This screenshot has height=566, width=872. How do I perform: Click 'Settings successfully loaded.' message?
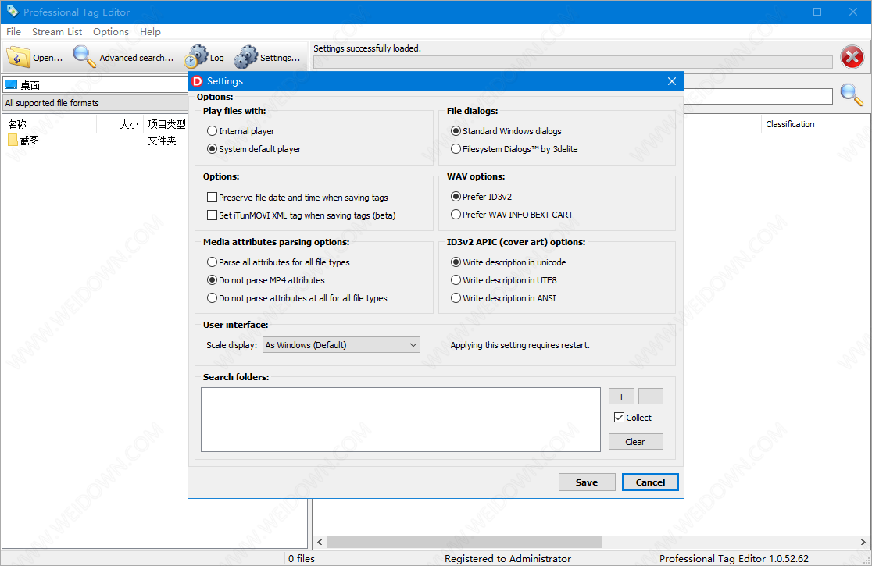tap(367, 48)
